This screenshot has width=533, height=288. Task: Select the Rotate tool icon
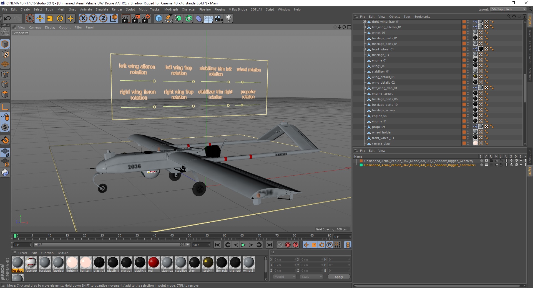point(60,19)
